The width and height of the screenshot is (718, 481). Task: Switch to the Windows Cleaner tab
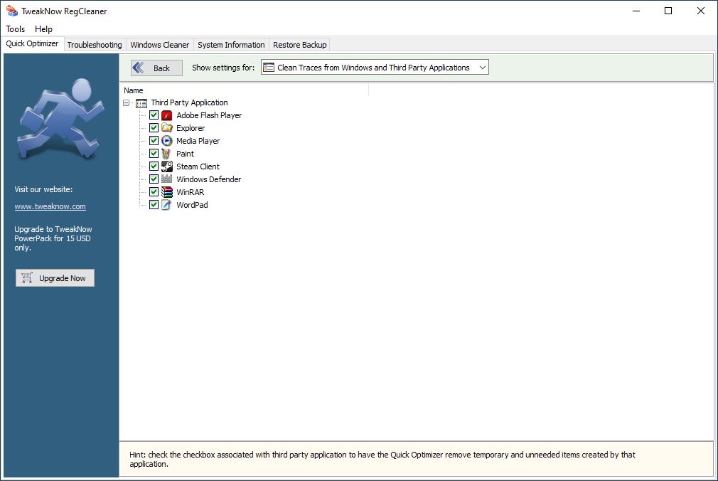[x=160, y=45]
